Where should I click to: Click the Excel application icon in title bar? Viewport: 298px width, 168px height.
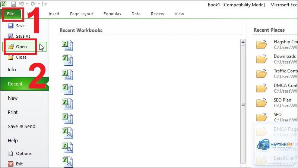pos(3,4)
